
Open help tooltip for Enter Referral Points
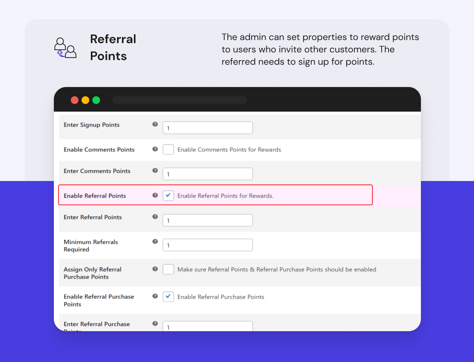pyautogui.click(x=155, y=216)
